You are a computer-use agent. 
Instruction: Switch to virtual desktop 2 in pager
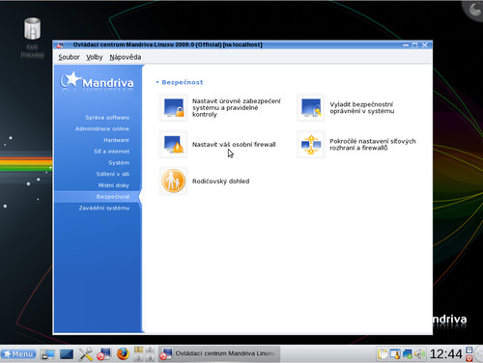pos(150,349)
